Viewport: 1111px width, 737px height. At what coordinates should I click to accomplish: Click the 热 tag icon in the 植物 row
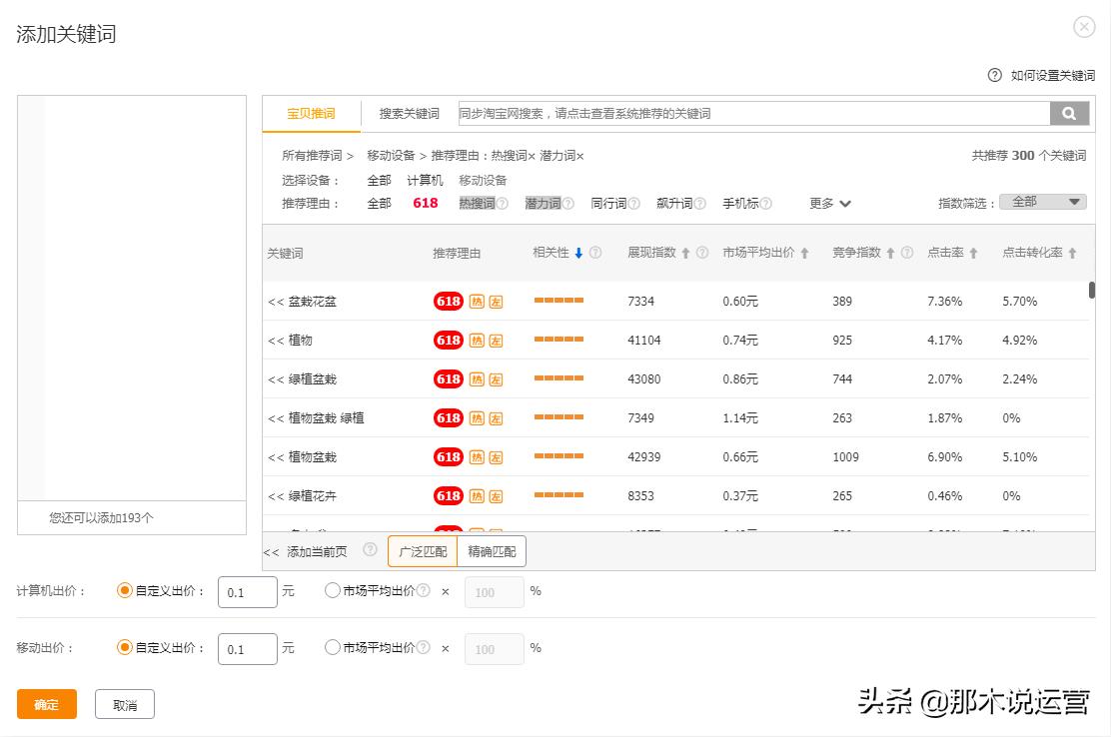[477, 341]
